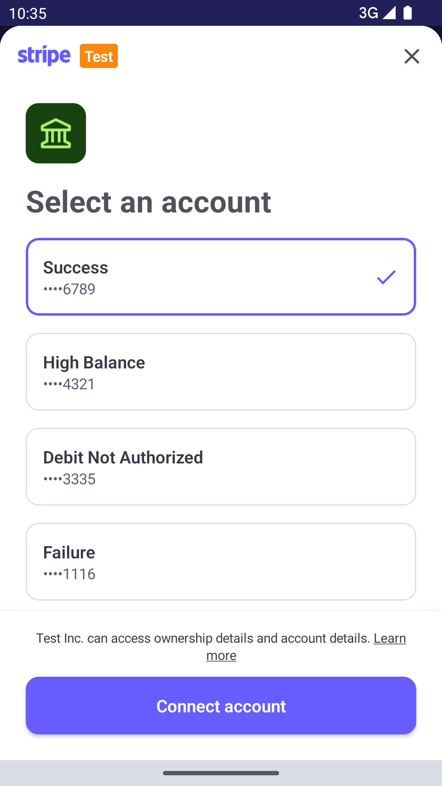The width and height of the screenshot is (442, 786).
Task: Tap the battery icon in status bar
Action: pos(408,13)
